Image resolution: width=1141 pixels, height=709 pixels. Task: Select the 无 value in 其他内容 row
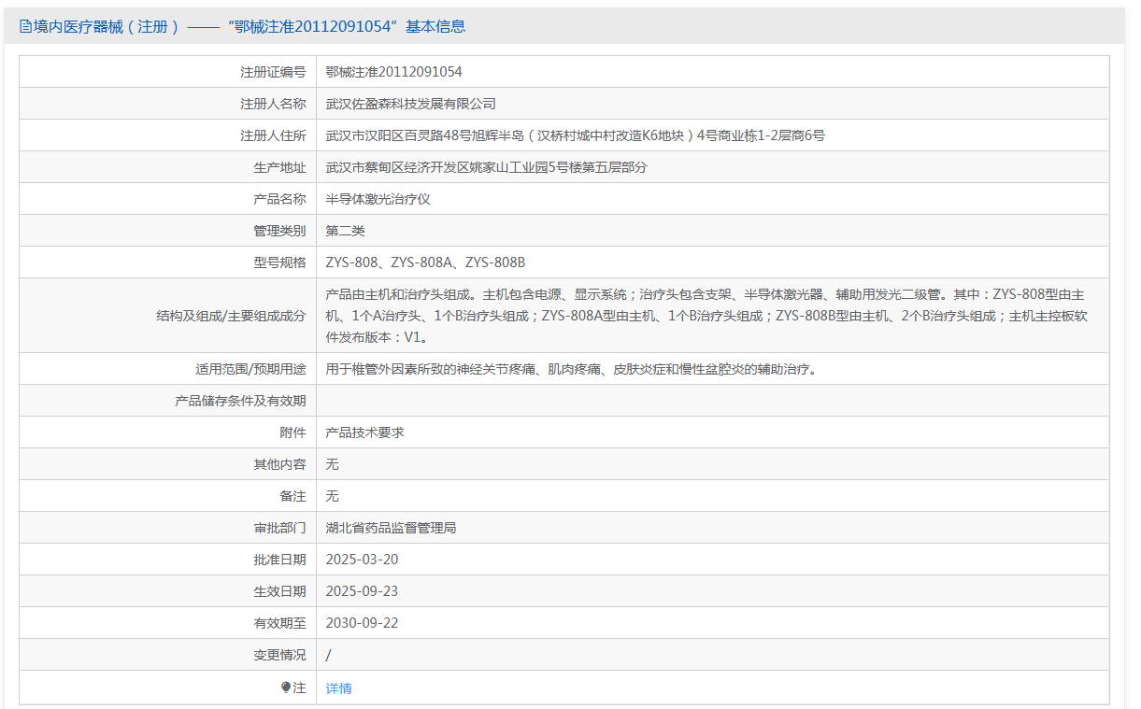(x=332, y=464)
